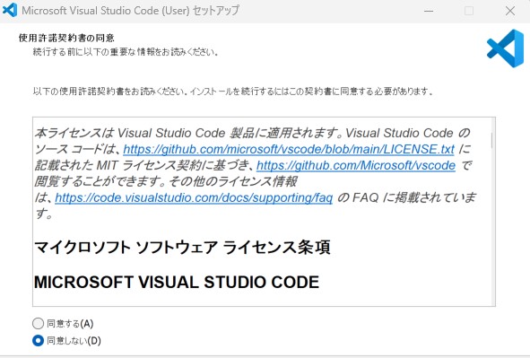Viewport: 530px width, 358px height.
Task: Open the github.com/Microsoft/vscode link
Action: pyautogui.click(x=356, y=165)
